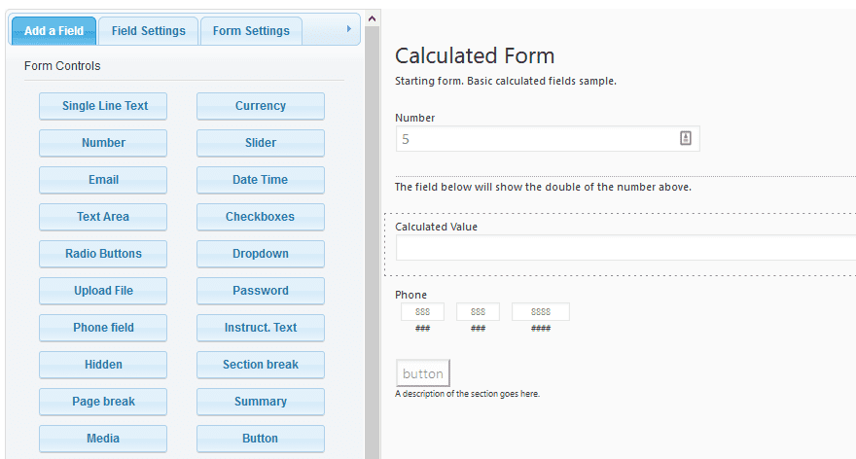This screenshot has height=459, width=856.
Task: Insert a Dropdown field
Action: (x=261, y=254)
